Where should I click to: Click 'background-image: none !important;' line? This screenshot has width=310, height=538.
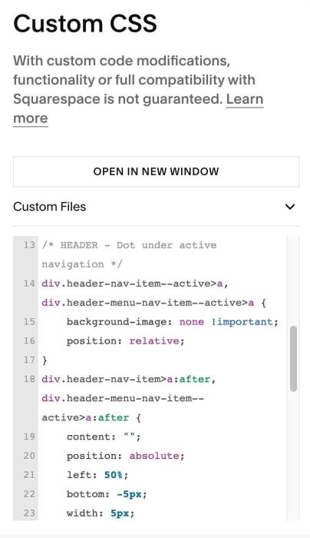point(173,322)
